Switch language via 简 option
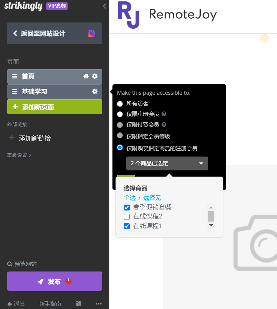The width and height of the screenshot is (277, 309). click(78, 304)
